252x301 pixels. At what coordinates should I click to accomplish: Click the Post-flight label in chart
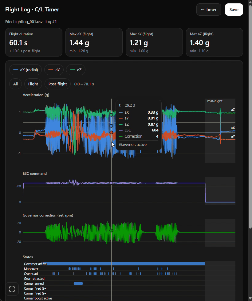(215, 101)
